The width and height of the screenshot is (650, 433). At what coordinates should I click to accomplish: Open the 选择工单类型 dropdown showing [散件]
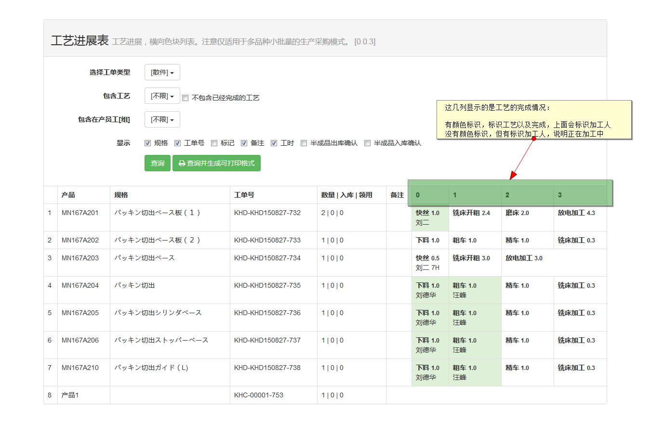(162, 72)
